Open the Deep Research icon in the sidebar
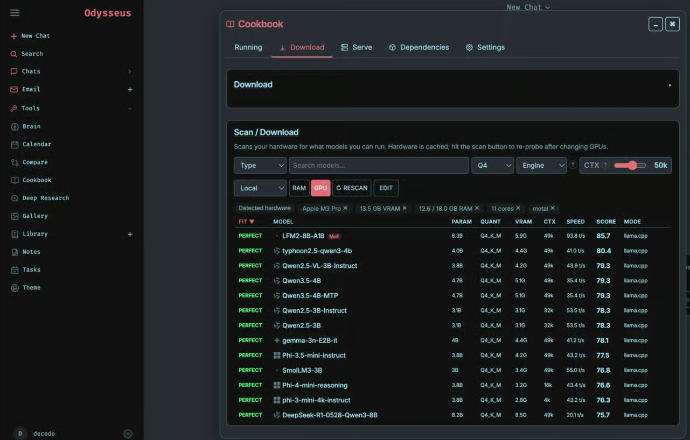This screenshot has height=440, width=690. (15, 198)
